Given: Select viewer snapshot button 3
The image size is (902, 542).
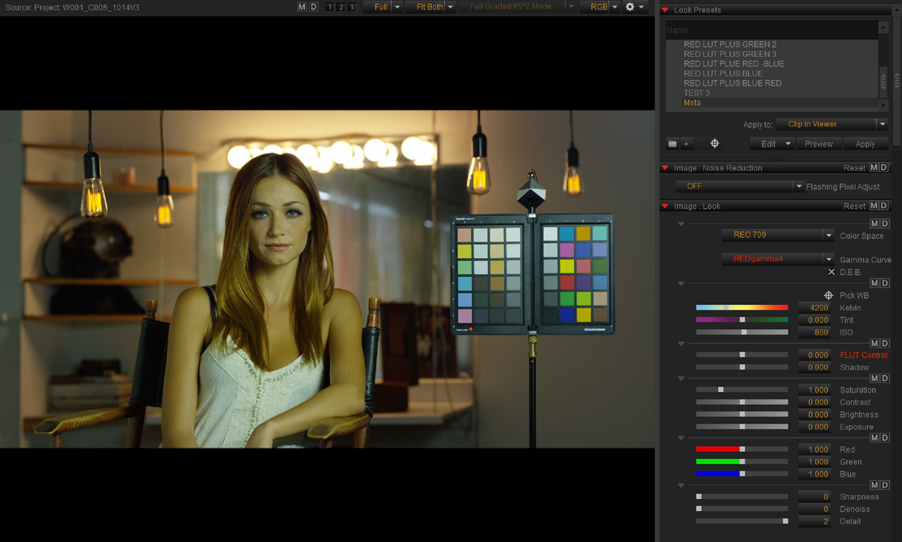Looking at the screenshot, I should (x=352, y=7).
